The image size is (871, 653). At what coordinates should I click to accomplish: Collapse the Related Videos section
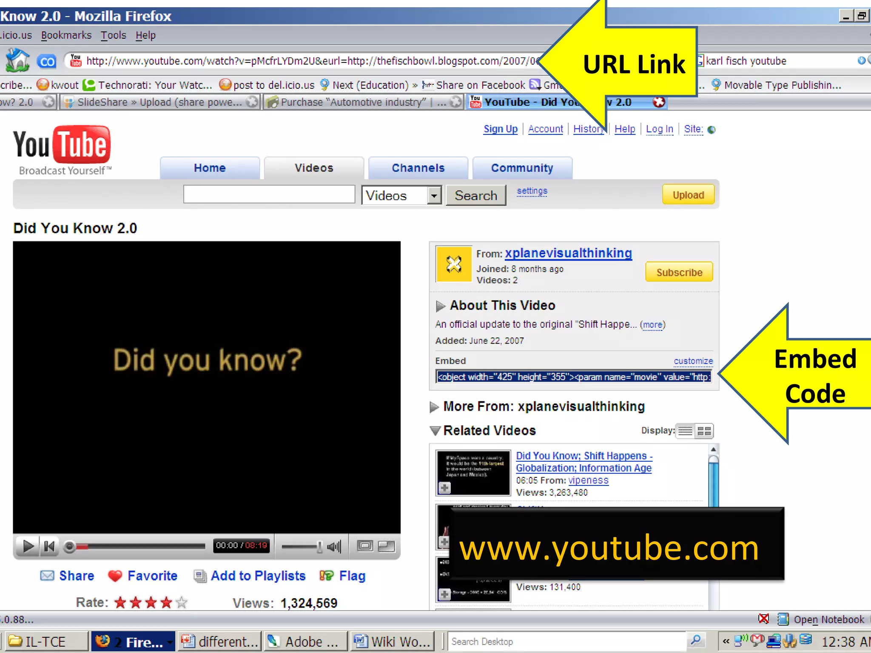[435, 431]
